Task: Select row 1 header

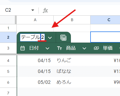Action: tap(8, 28)
